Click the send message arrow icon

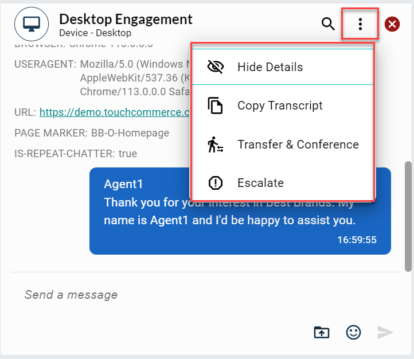point(385,332)
